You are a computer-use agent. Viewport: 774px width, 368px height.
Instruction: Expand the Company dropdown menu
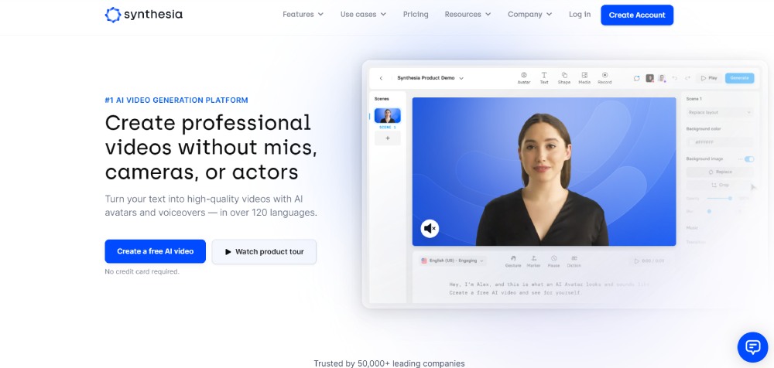click(x=530, y=15)
